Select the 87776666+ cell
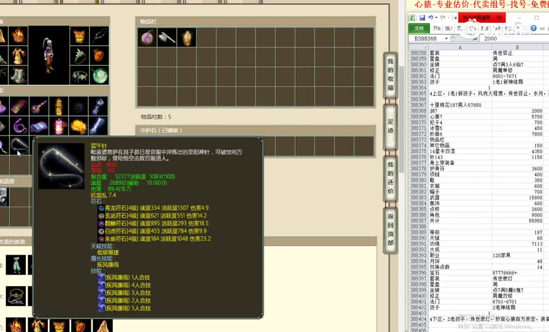 pos(517,273)
